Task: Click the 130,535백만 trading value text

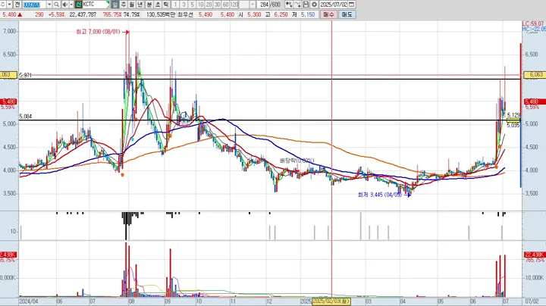Action: 162,14
